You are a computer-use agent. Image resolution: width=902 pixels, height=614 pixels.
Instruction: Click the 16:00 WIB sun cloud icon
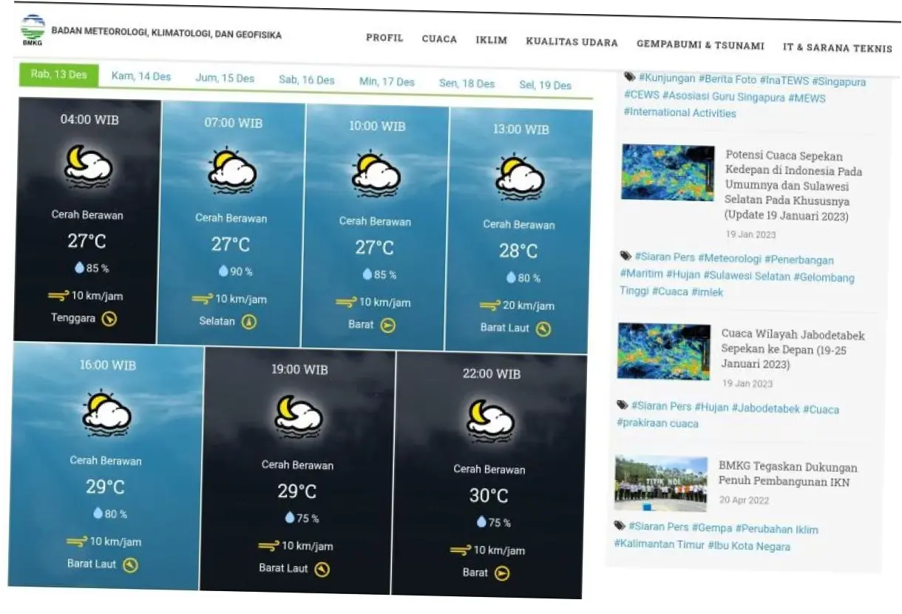(x=106, y=412)
